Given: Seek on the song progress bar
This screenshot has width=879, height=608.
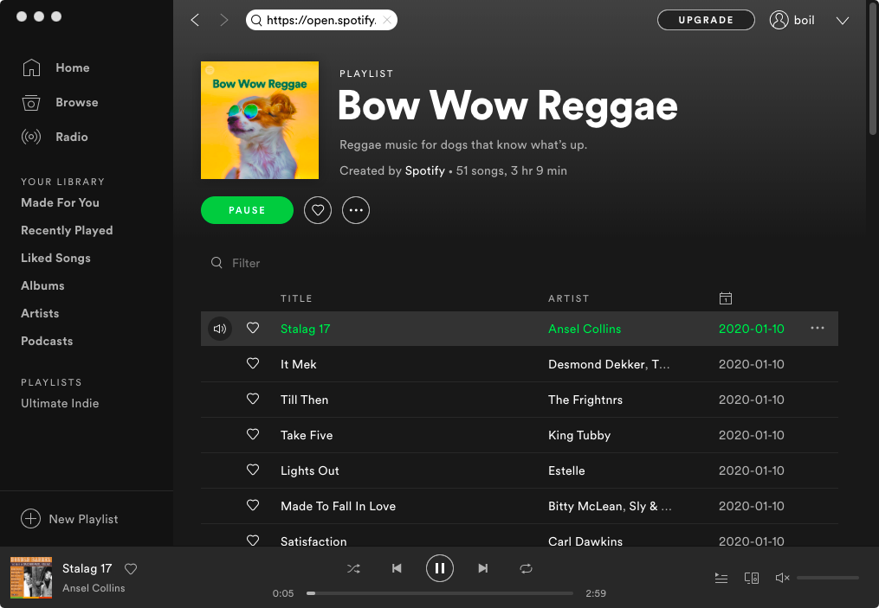Looking at the screenshot, I should click(x=440, y=593).
